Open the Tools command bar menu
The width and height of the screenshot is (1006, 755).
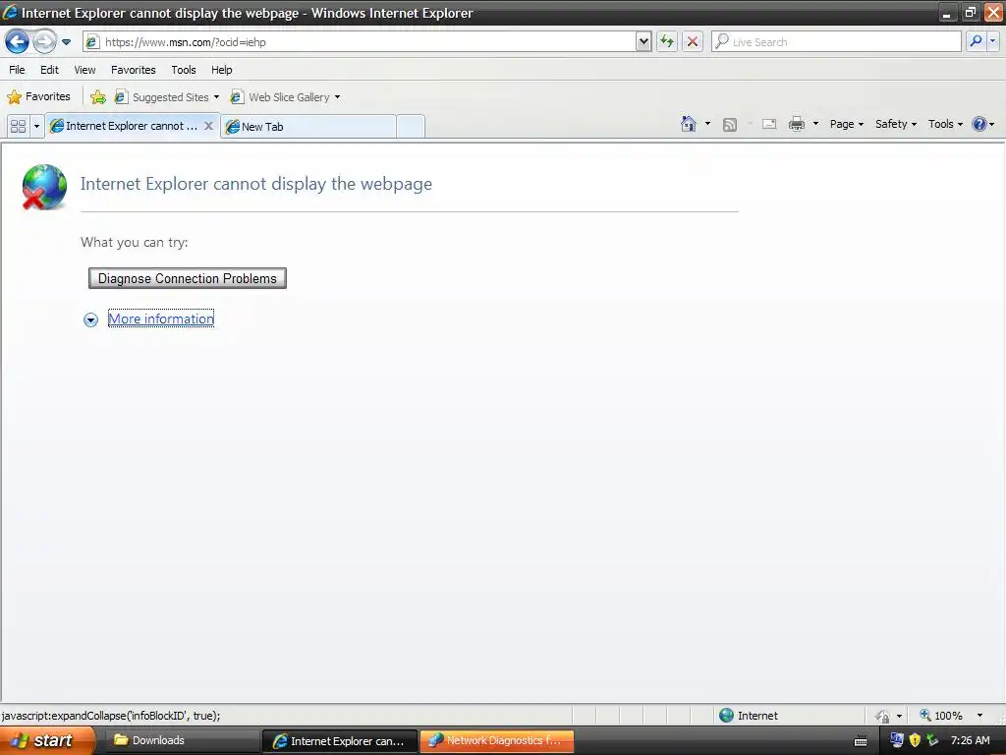[945, 125]
